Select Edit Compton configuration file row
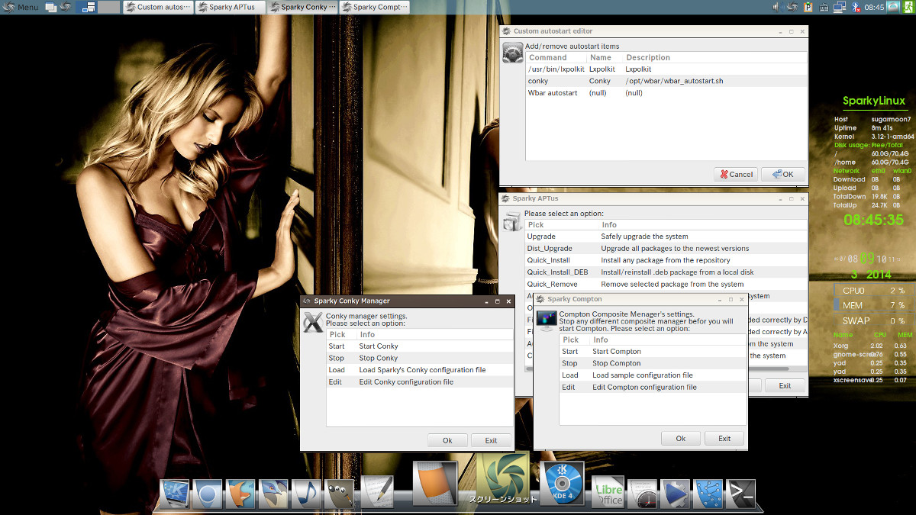The width and height of the screenshot is (916, 515). [x=653, y=388]
